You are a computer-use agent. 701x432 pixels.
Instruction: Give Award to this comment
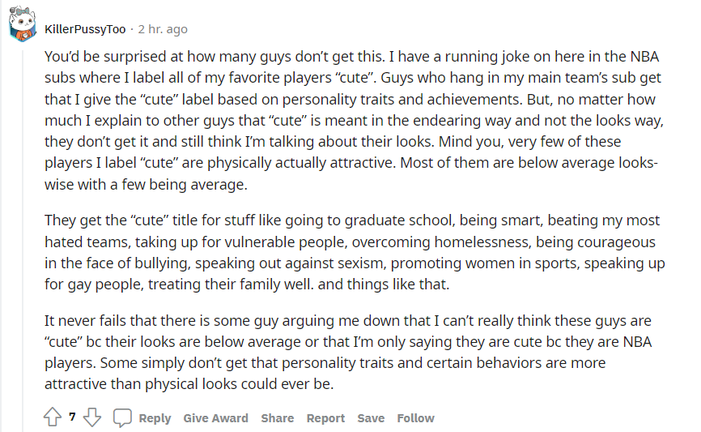coord(215,418)
